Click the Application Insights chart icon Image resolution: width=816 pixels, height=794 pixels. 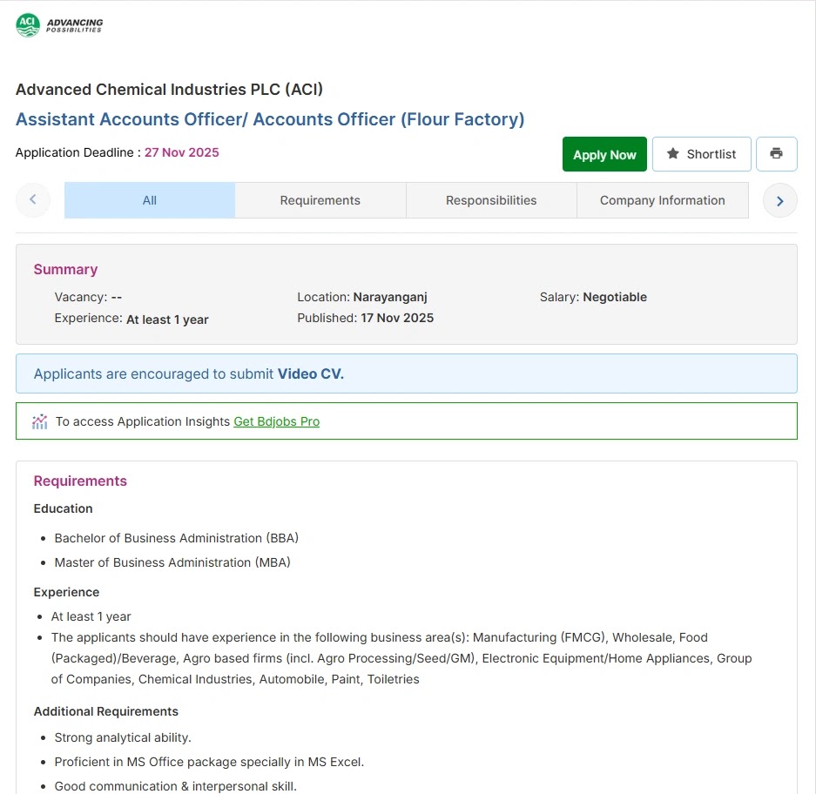(40, 421)
